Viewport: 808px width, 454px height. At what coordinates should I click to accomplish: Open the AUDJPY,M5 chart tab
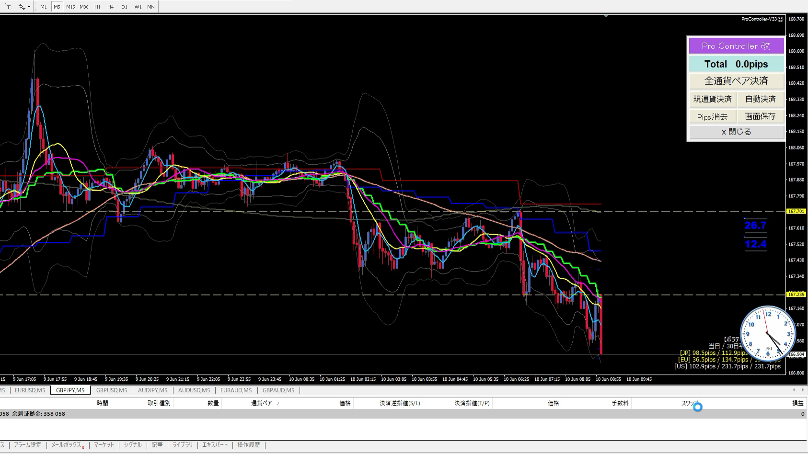click(153, 390)
